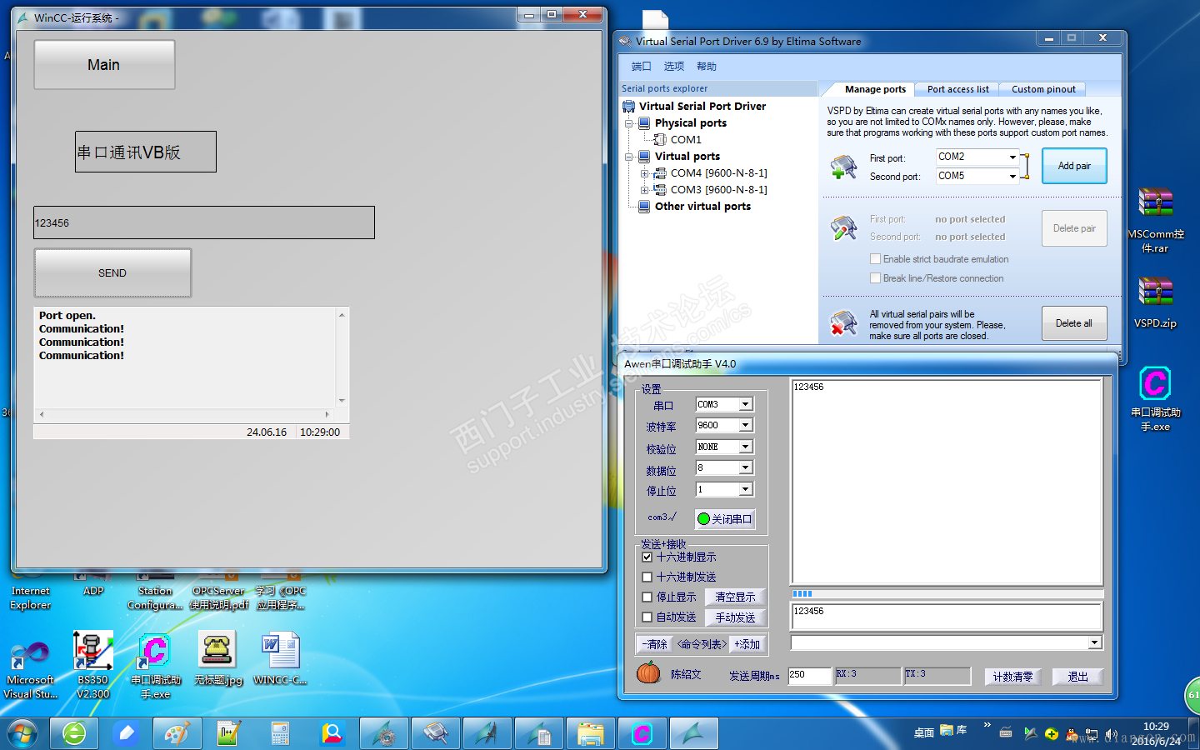Click scrollbar down arrow in WinCC message log

point(342,401)
